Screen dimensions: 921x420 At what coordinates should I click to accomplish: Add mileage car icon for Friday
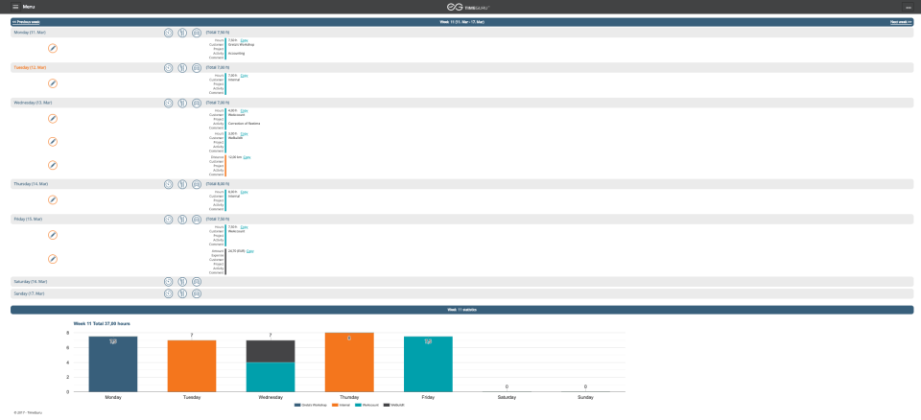pos(197,219)
